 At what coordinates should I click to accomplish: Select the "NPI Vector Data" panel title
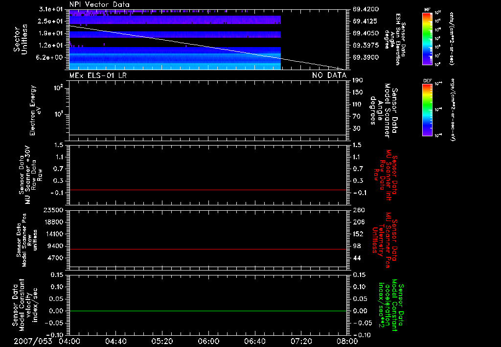point(99,4)
